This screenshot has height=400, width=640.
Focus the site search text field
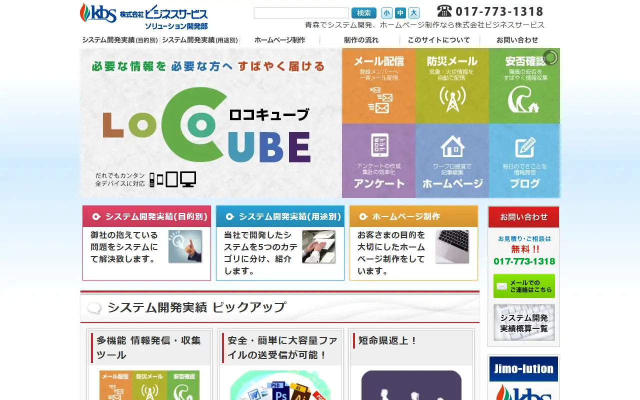[x=301, y=13]
